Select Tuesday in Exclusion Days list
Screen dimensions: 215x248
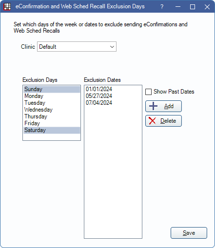point(52,103)
